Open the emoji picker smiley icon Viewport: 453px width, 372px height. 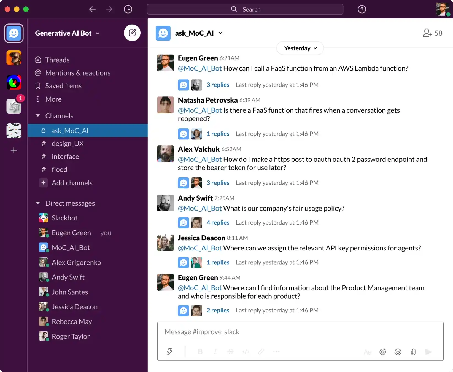tap(398, 352)
